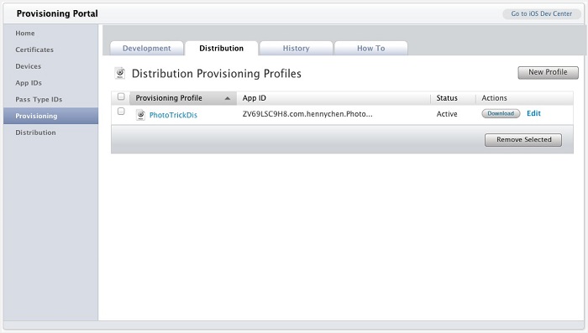
Task: Open the How To tab
Action: pyautogui.click(x=371, y=49)
